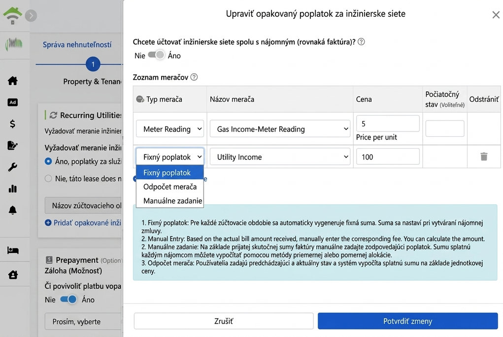Screen dimensions: 503x337
Task: Open the dollar sign finance icon
Action: (x=12, y=123)
